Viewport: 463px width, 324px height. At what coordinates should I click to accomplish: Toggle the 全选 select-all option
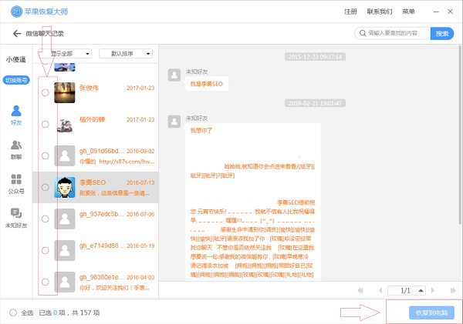(x=13, y=312)
